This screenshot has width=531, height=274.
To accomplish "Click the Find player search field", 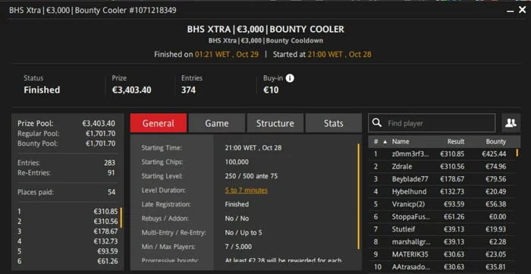I will [432, 123].
